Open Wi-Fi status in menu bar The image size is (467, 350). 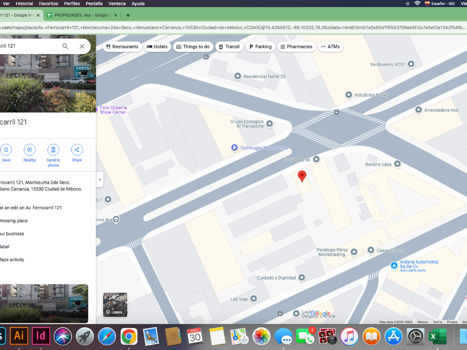418,3
